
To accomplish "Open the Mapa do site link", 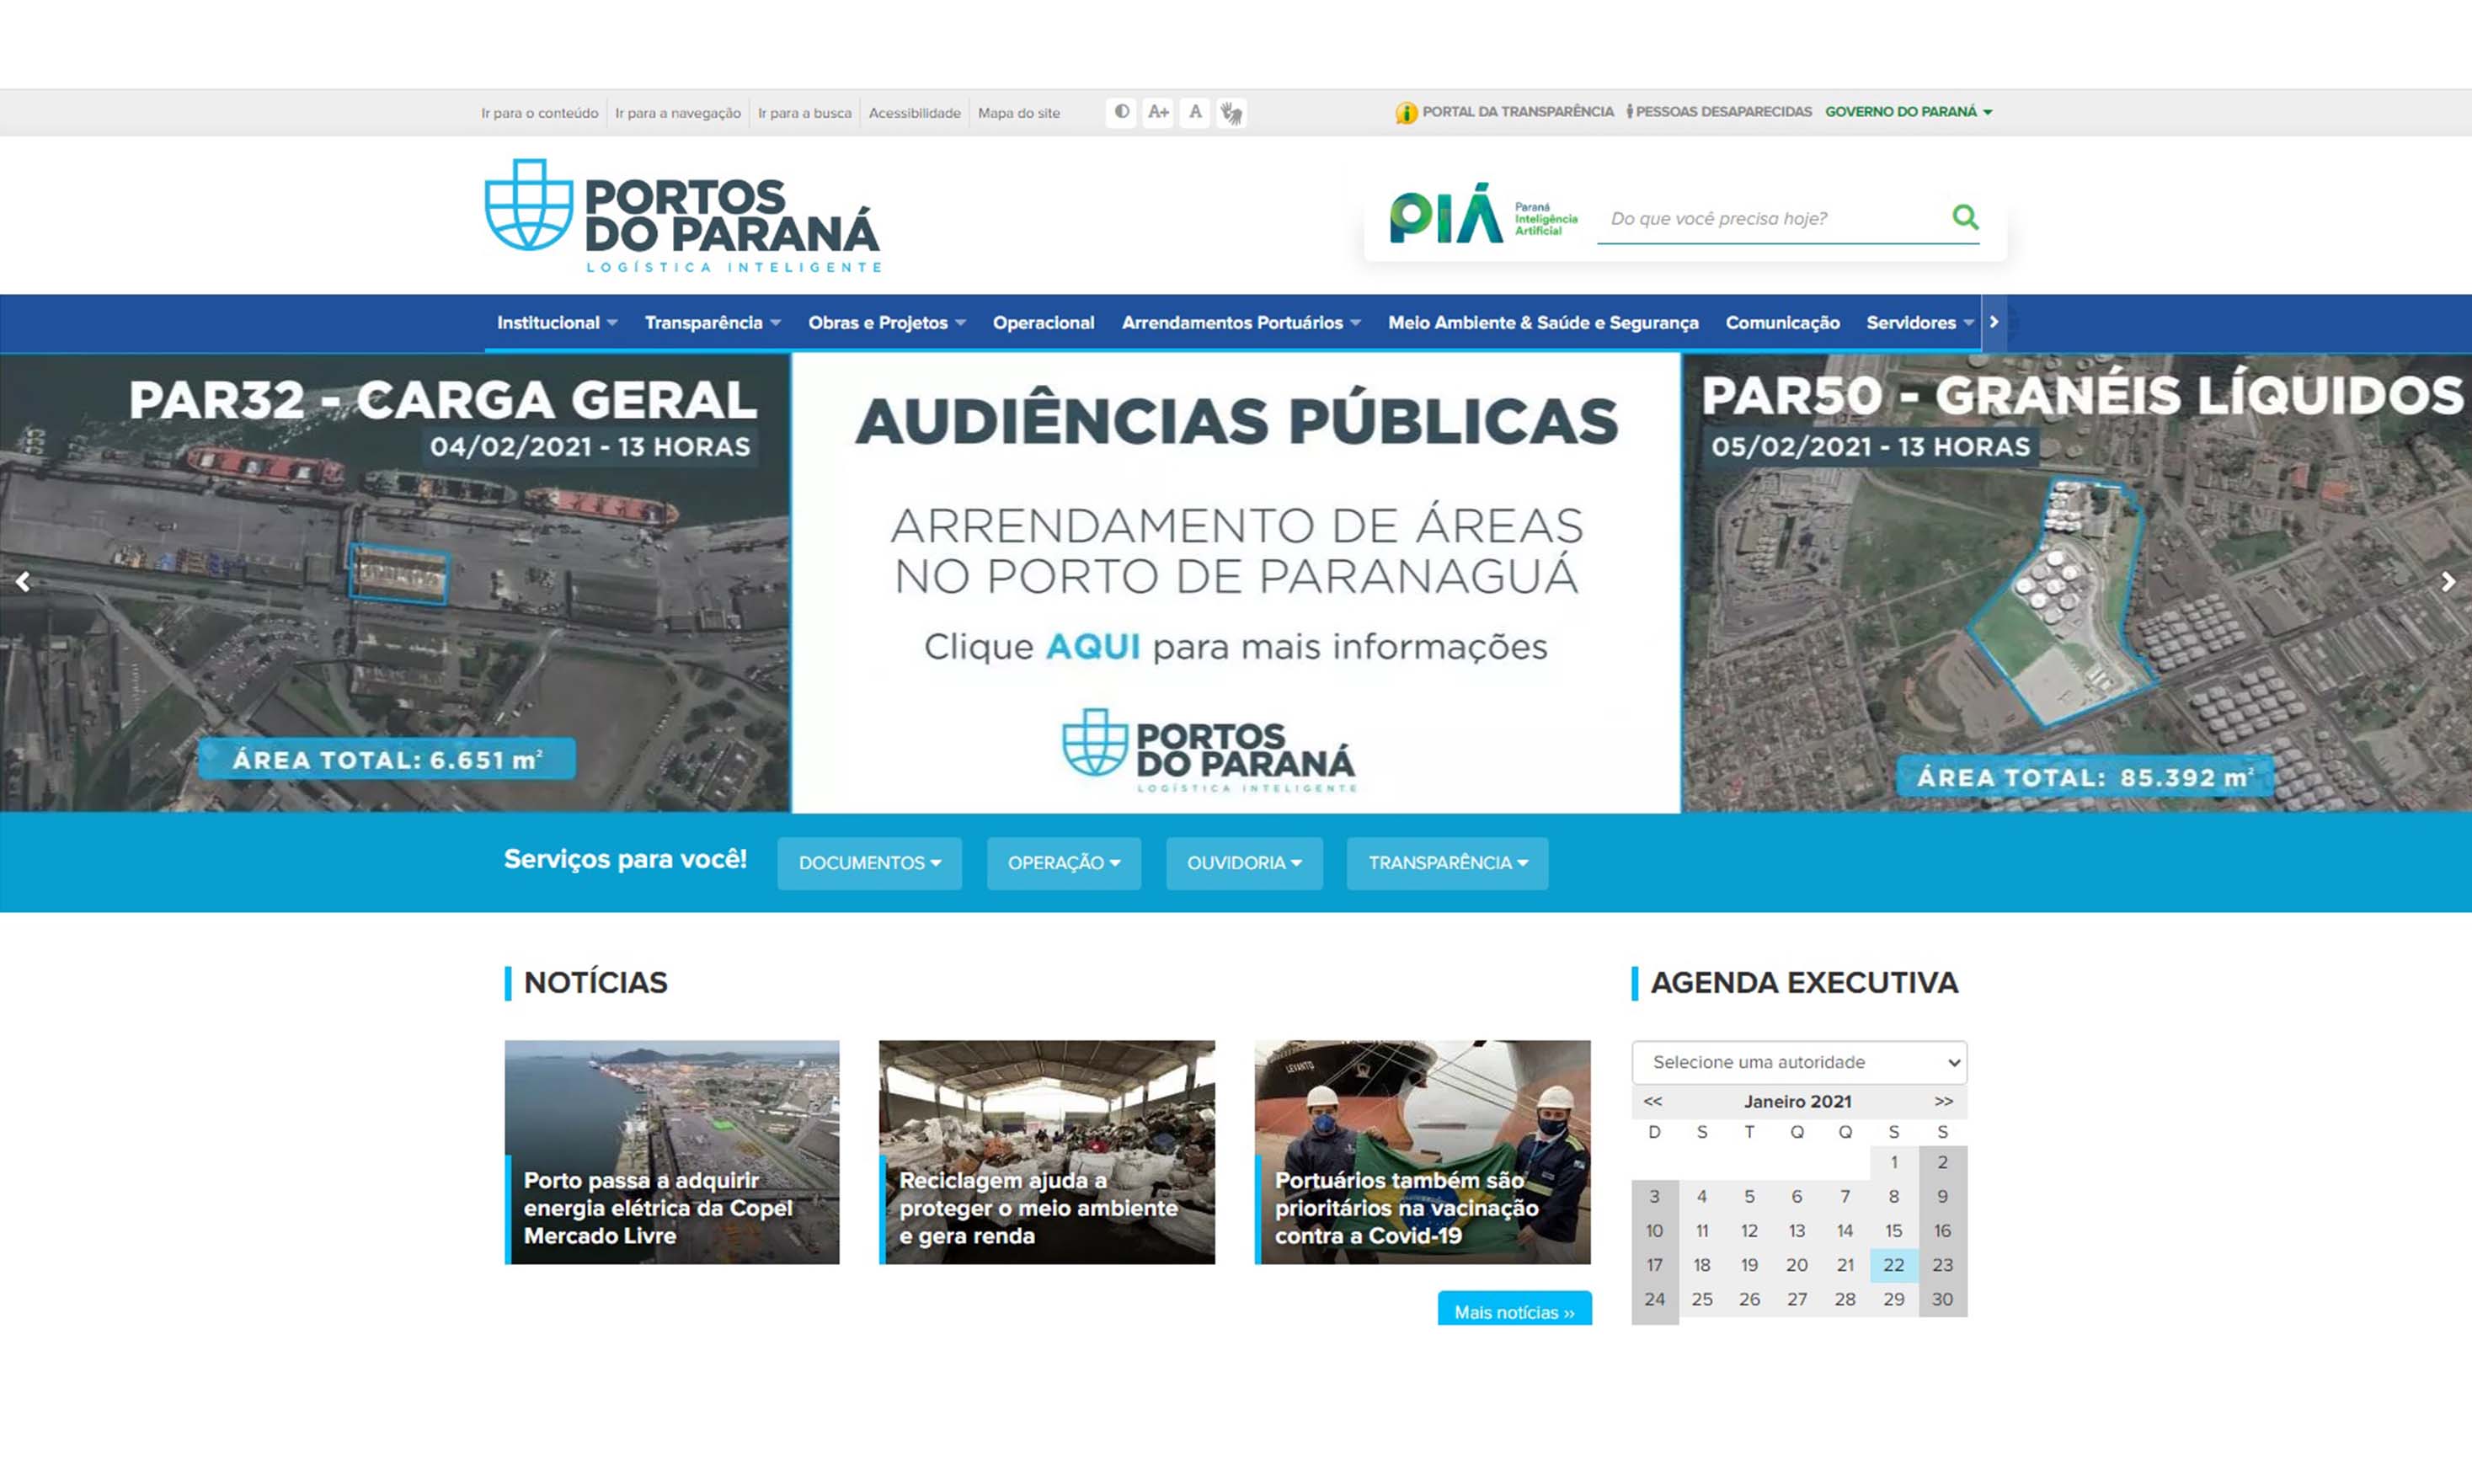I will 1019,113.
